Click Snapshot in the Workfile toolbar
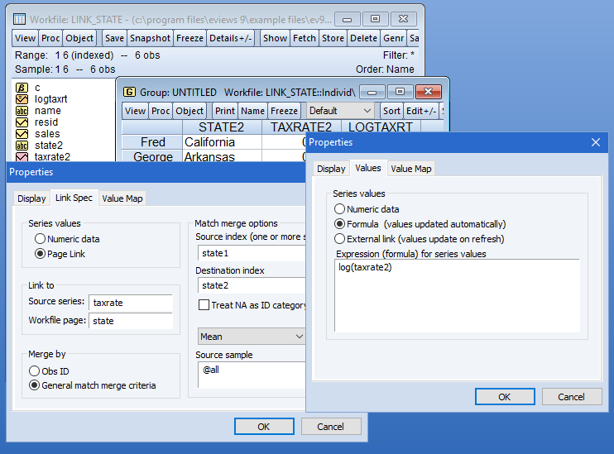This screenshot has width=614, height=454. (x=150, y=38)
